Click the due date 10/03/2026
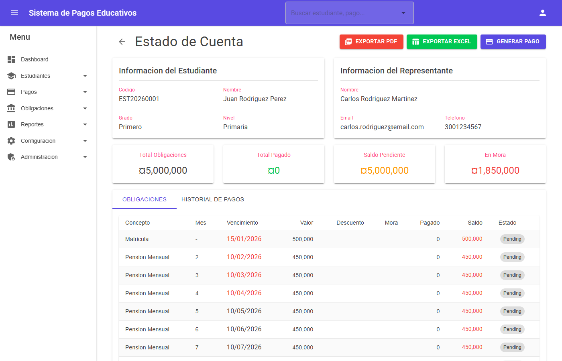The height and width of the screenshot is (361, 562). click(244, 275)
